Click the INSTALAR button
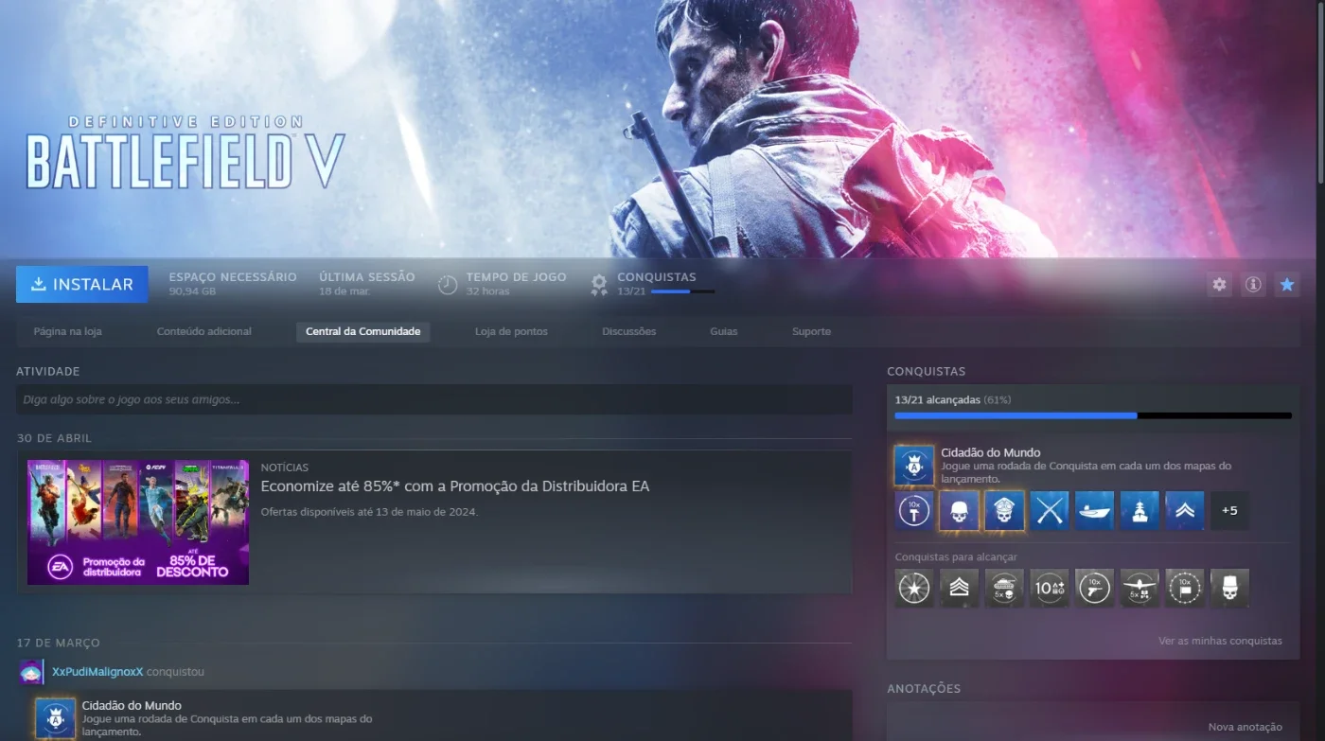The image size is (1325, 741). click(81, 284)
